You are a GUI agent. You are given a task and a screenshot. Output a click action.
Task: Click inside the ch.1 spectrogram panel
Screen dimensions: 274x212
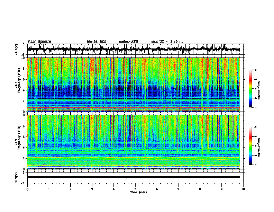tap(133, 85)
